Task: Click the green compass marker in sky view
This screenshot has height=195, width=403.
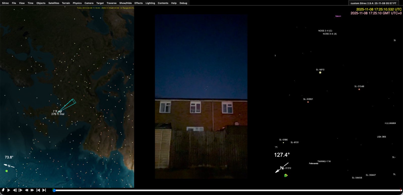Action: (286, 175)
